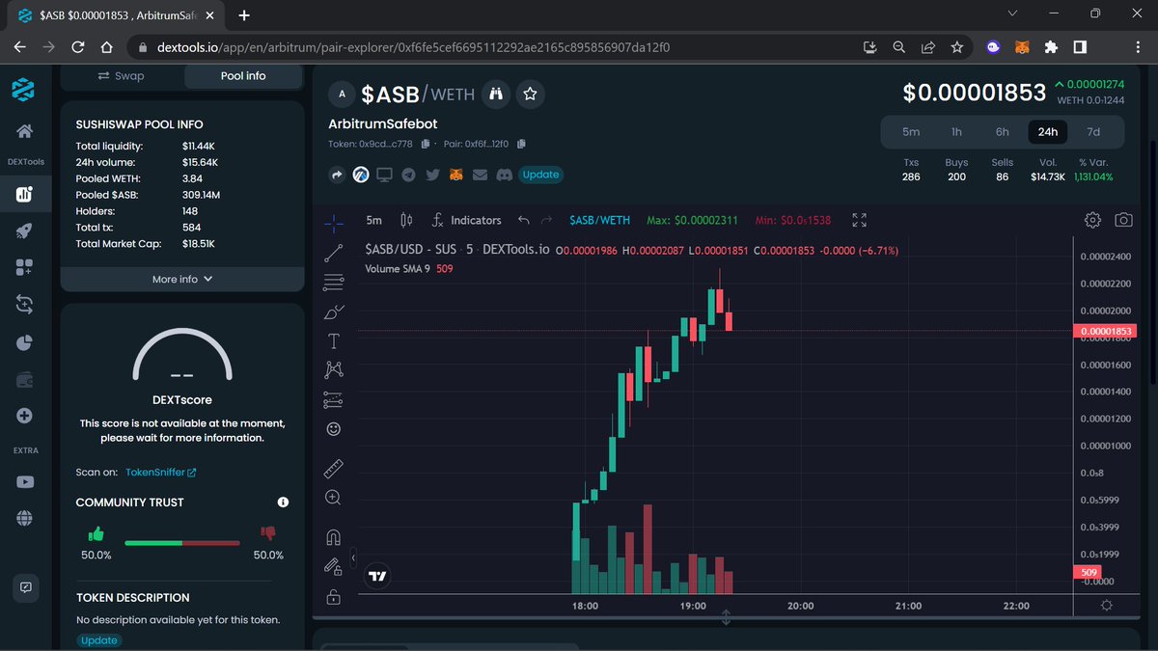Open the Pair Explorer chart icon in sidebar
1158x651 pixels.
point(24,195)
